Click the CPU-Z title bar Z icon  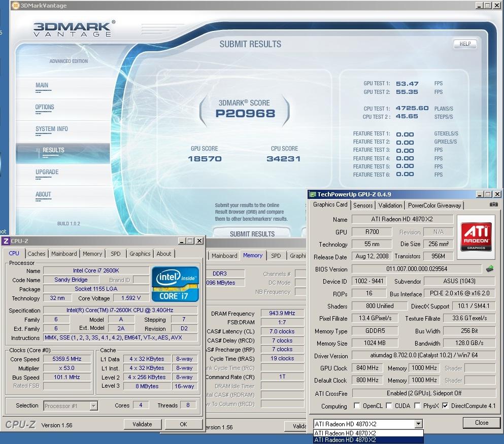click(x=6, y=241)
